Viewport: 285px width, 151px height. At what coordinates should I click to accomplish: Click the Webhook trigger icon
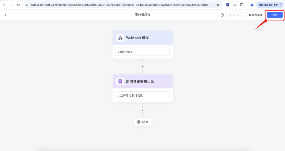120,38
